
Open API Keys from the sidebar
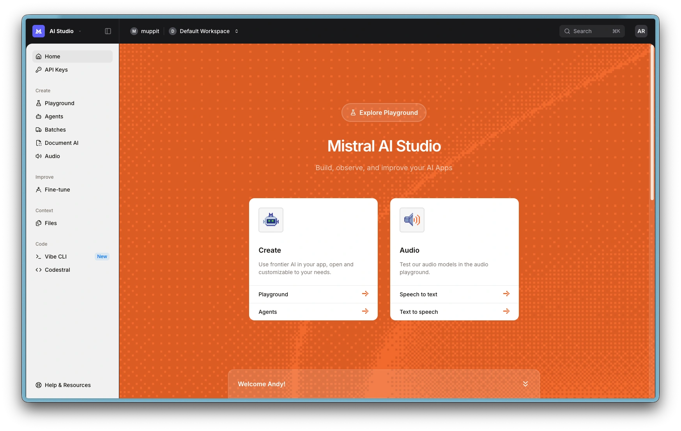pyautogui.click(x=56, y=70)
